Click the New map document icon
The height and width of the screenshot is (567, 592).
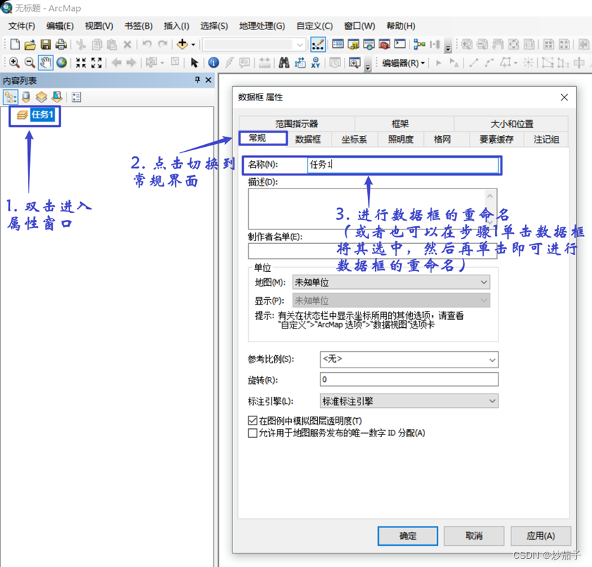coord(15,44)
